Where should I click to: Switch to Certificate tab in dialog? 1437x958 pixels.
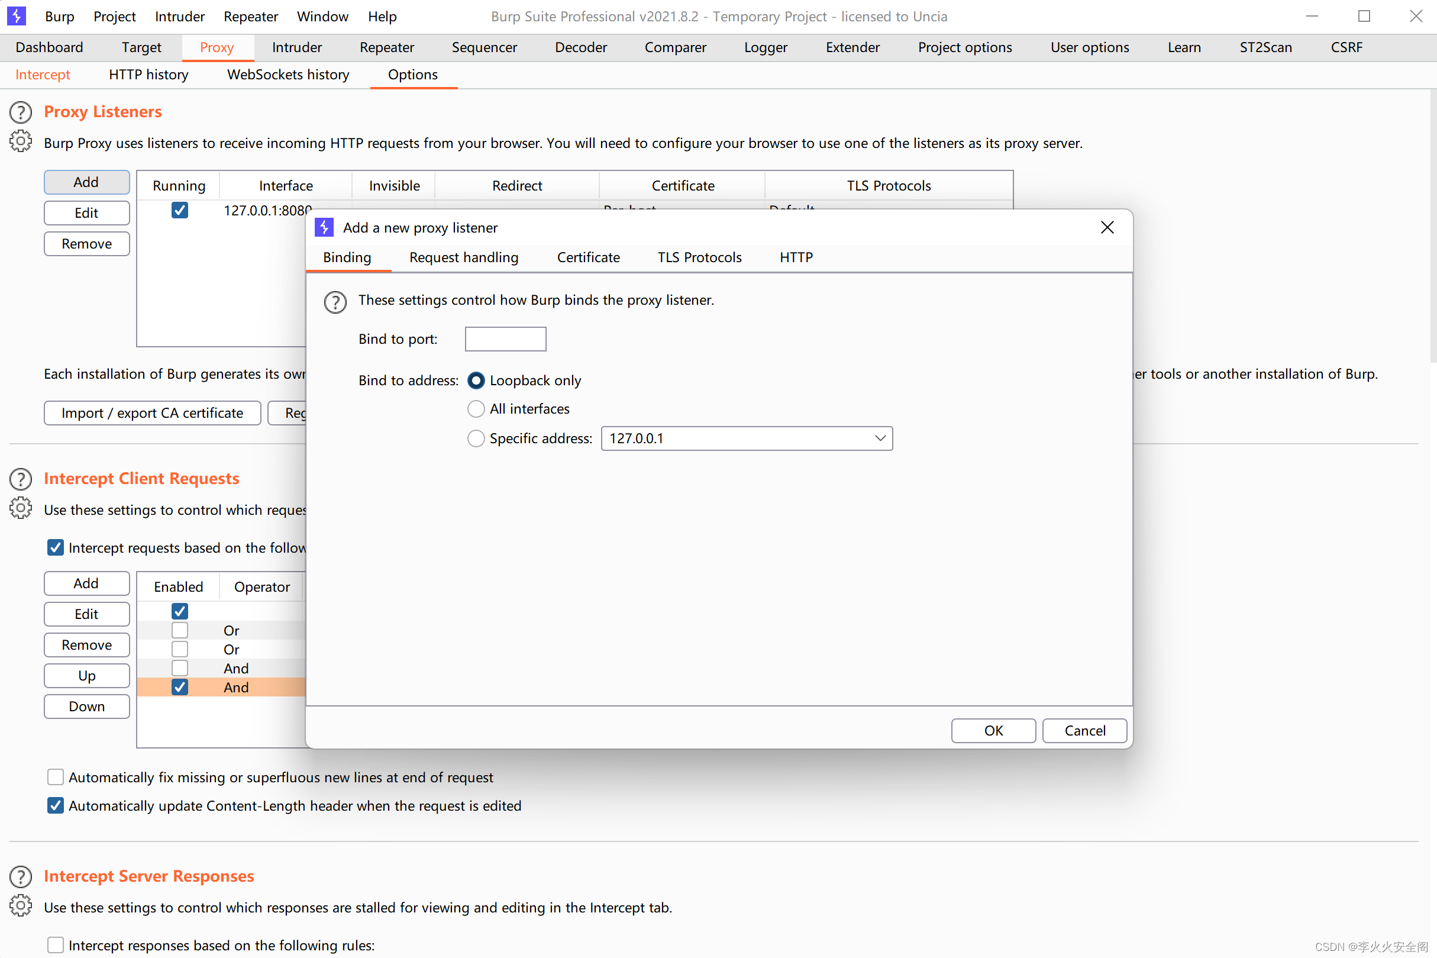[x=588, y=257]
